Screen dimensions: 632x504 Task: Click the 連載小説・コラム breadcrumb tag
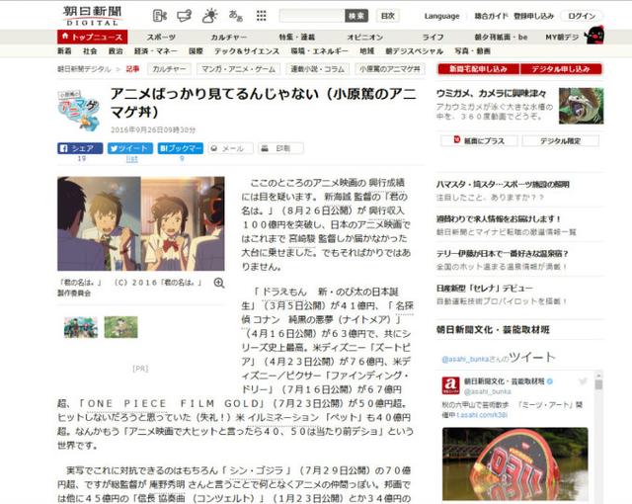[318, 69]
